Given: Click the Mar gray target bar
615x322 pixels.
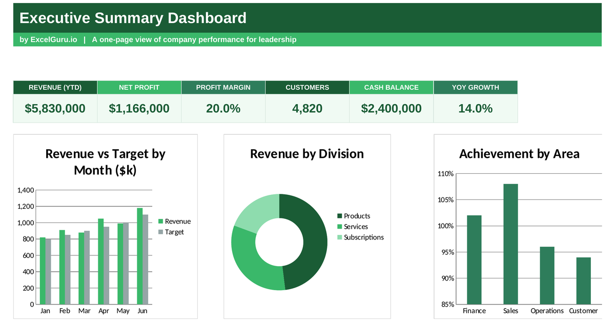Looking at the screenshot, I should coord(87,268).
